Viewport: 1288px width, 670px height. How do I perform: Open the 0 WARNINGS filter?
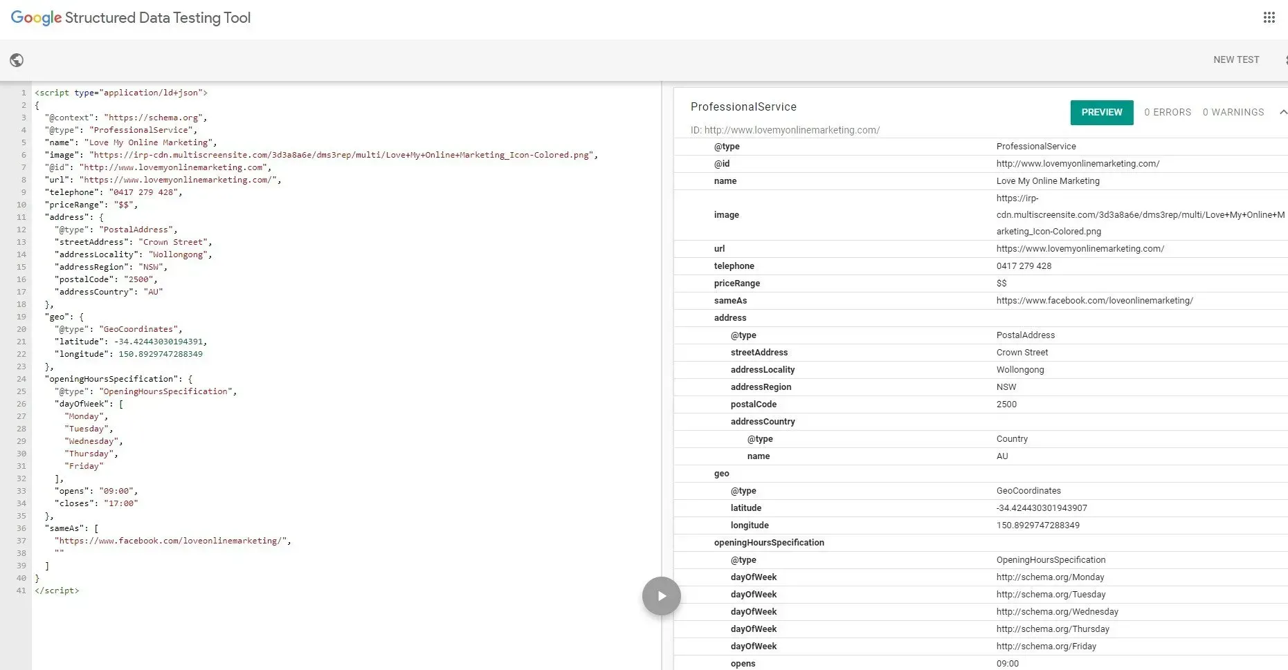tap(1233, 112)
